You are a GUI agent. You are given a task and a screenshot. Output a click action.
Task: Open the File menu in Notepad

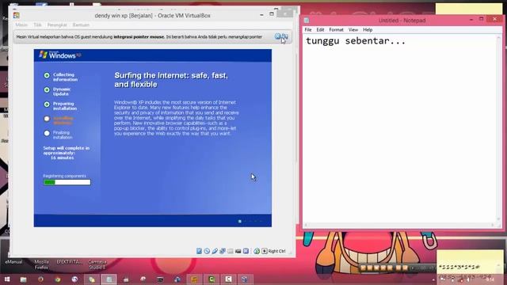pos(308,30)
